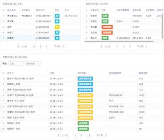Click 剩余金额 column header in 会员卡信息
This screenshot has height=140, width=164.
(x=137, y=10)
